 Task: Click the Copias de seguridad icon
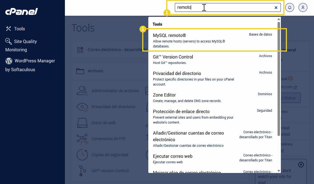pyautogui.click(x=82, y=155)
